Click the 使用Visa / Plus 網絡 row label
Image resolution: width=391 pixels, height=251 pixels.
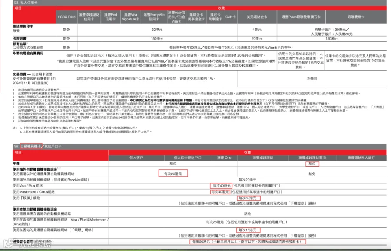click(x=28, y=186)
